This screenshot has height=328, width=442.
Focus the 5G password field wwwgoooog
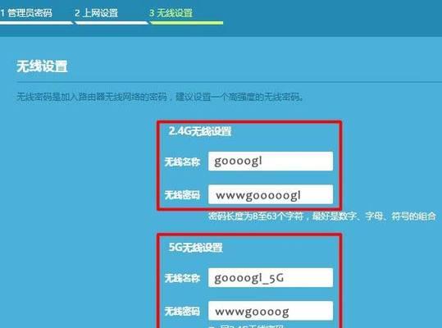click(271, 311)
